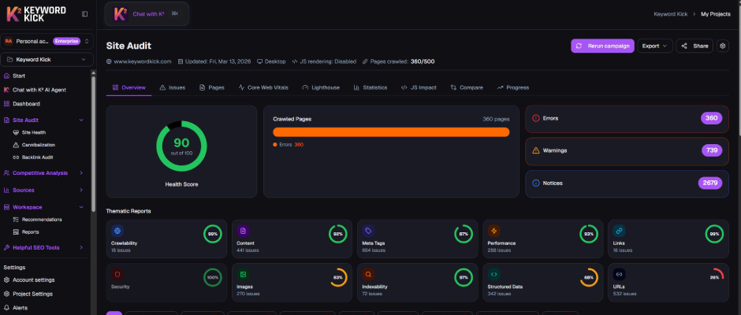Screen dimensions: 741x315
Task: Click the Structured Data code icon
Action: tap(494, 274)
